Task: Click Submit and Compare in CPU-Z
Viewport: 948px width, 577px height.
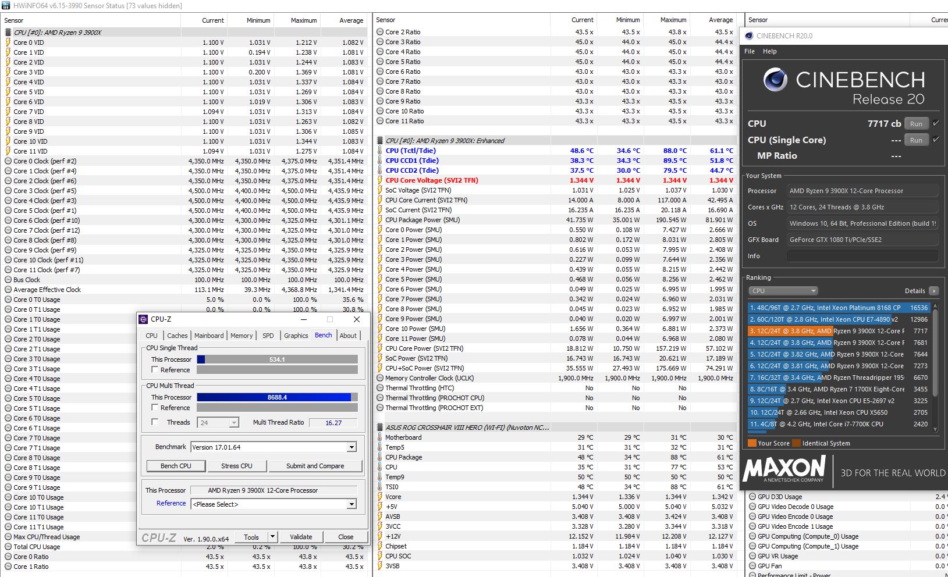Action: tap(315, 466)
